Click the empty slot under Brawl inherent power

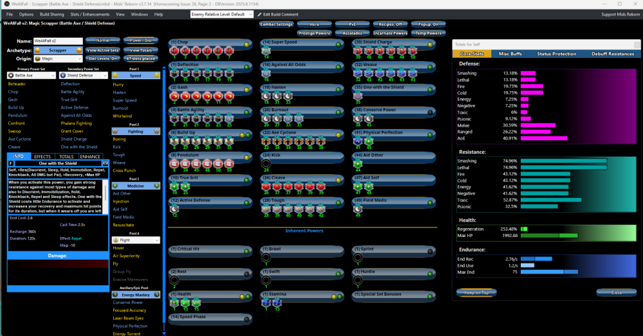coord(266,258)
